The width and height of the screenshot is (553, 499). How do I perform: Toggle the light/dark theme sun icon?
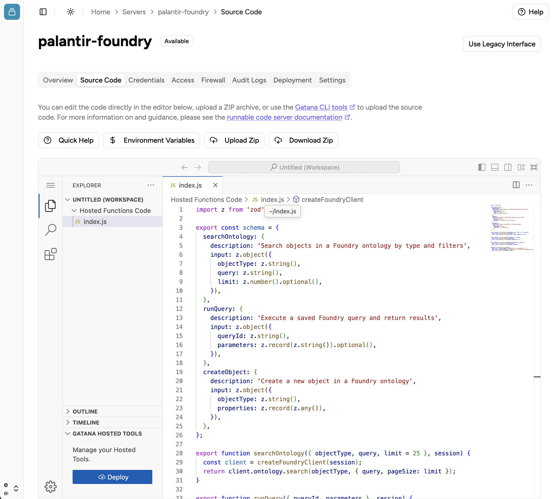click(x=71, y=12)
